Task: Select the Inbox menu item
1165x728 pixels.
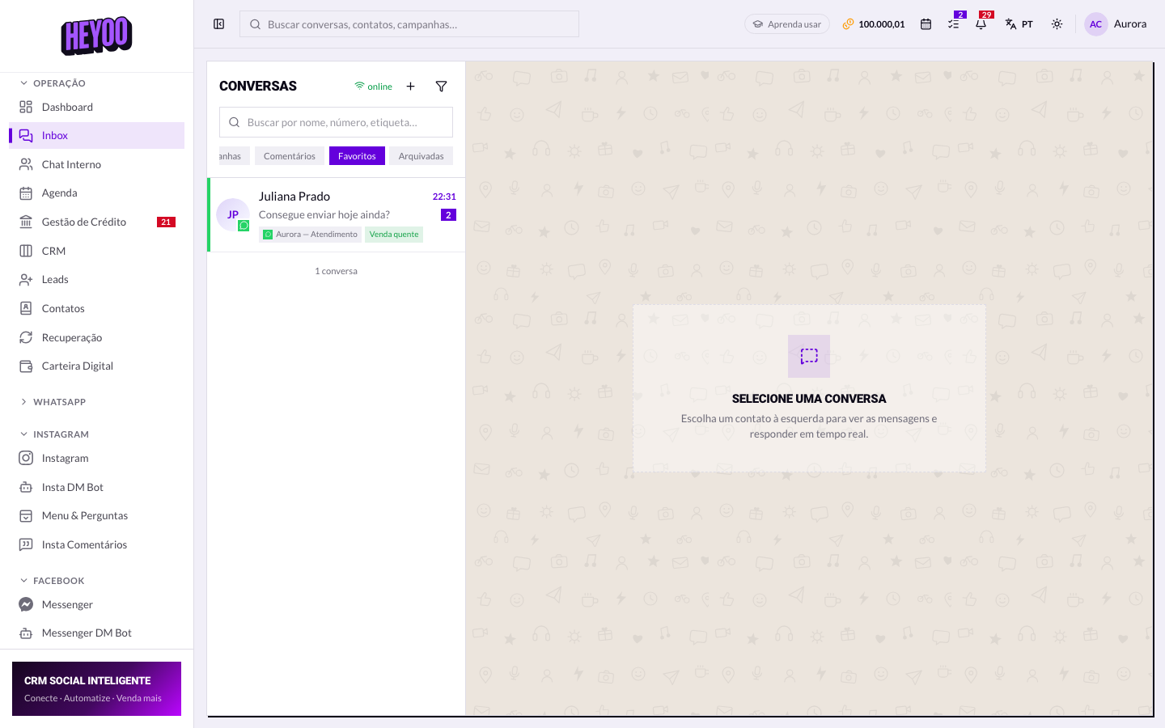Action: (96, 135)
